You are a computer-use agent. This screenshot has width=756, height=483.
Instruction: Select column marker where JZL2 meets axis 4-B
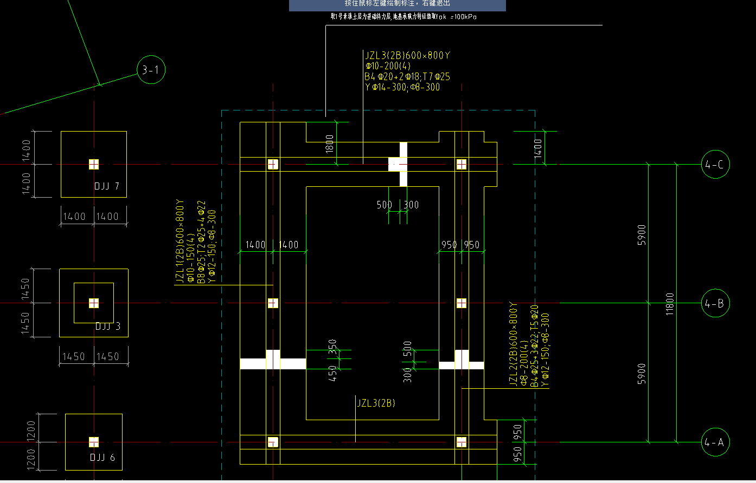462,303
